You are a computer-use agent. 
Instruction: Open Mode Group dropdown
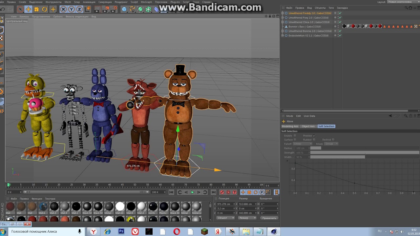331,144
